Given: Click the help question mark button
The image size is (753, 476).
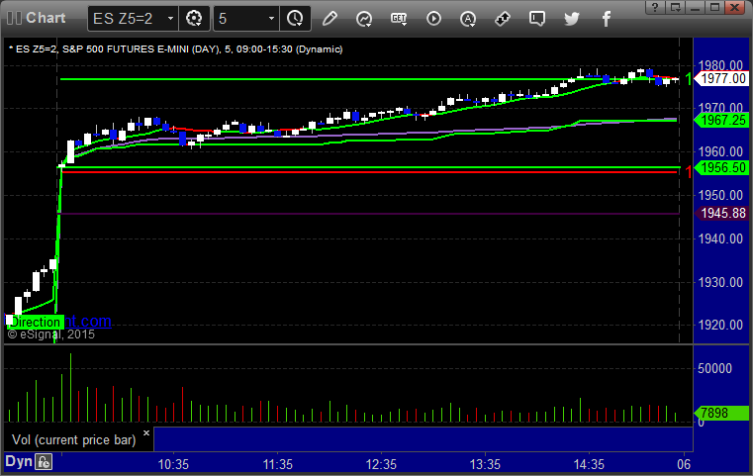Looking at the screenshot, I should 653,6.
